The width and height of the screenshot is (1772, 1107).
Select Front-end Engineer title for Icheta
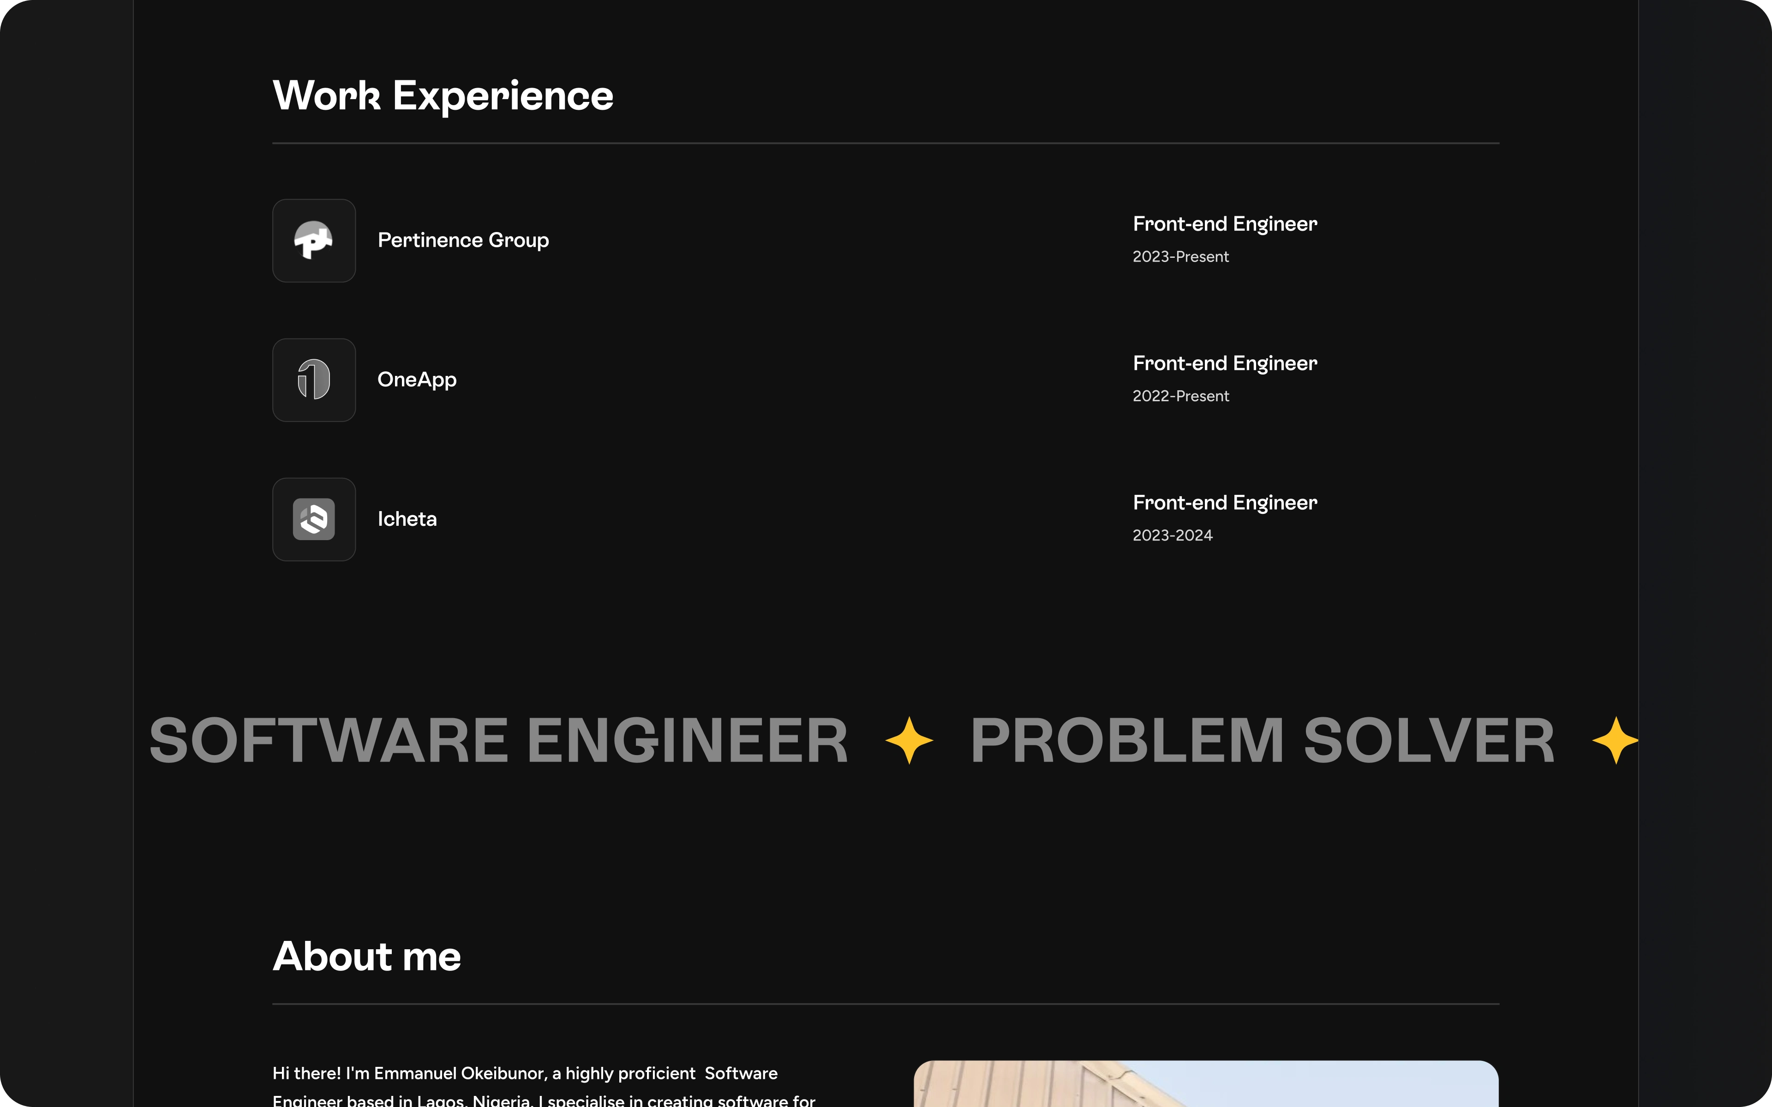point(1224,503)
